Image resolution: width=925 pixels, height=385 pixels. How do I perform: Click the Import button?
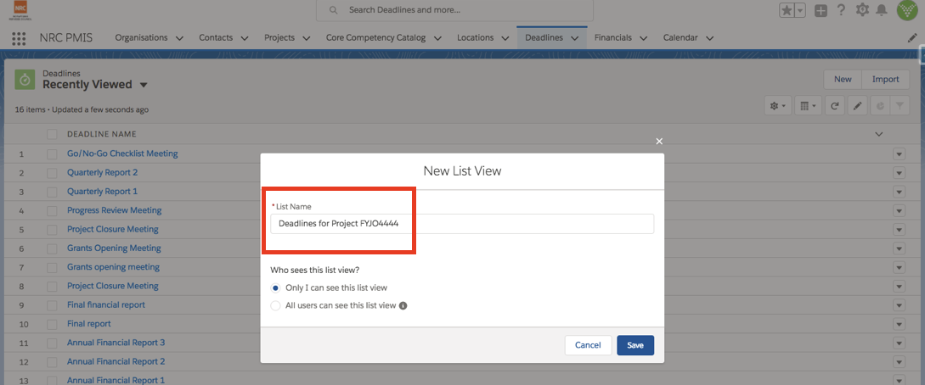[885, 80]
